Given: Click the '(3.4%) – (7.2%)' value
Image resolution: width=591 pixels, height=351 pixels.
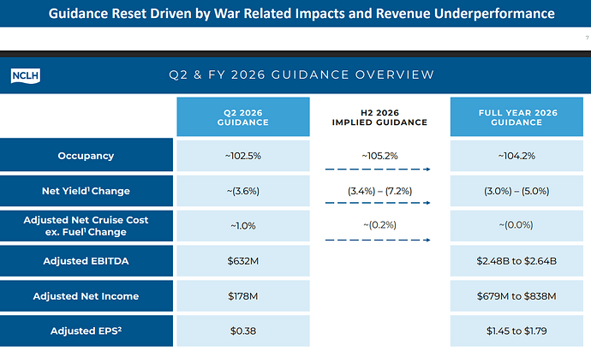Looking at the screenshot, I should 379,191.
